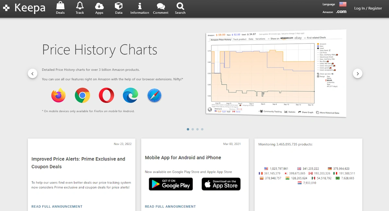The width and height of the screenshot is (389, 211).
Task: Click the price history chart preview image
Action: (276, 73)
